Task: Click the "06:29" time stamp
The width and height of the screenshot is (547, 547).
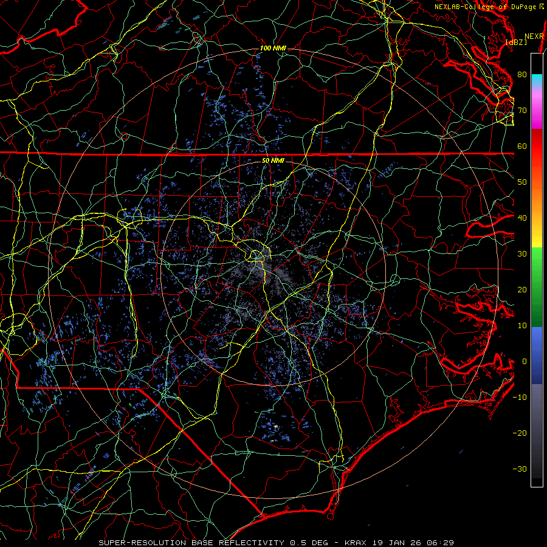Action: point(441,543)
